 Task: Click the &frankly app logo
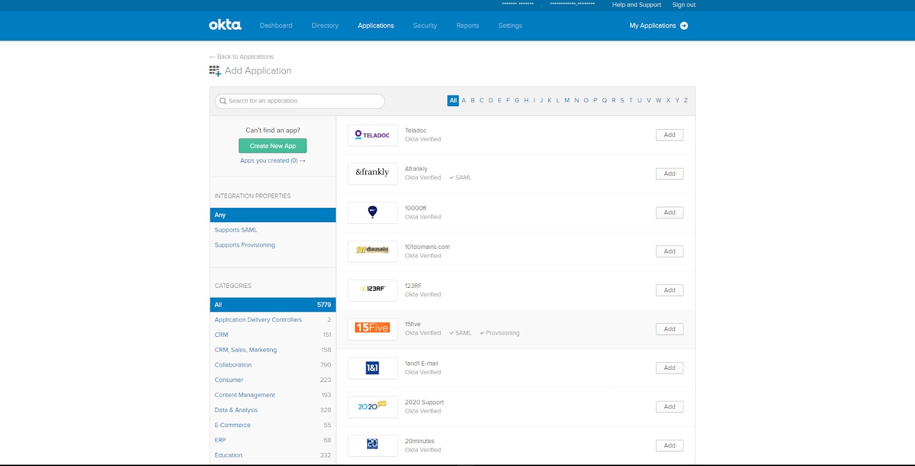[372, 174]
